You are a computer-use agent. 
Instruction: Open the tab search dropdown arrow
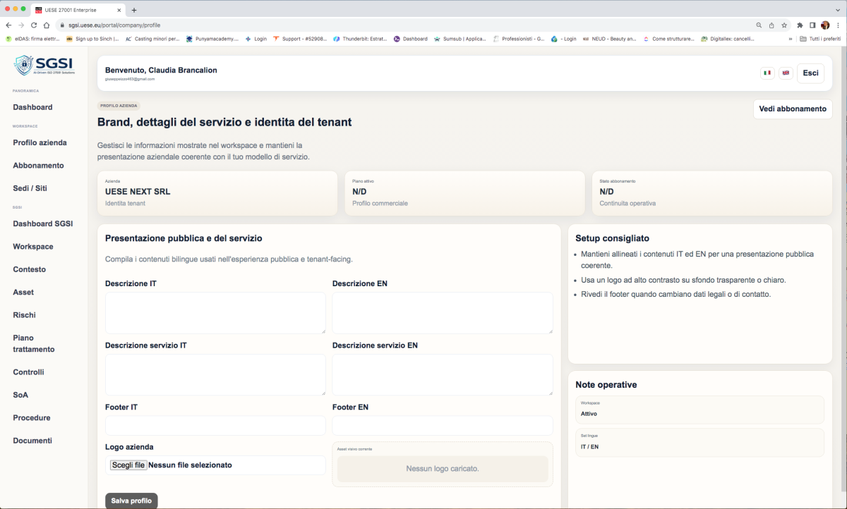(837, 9)
